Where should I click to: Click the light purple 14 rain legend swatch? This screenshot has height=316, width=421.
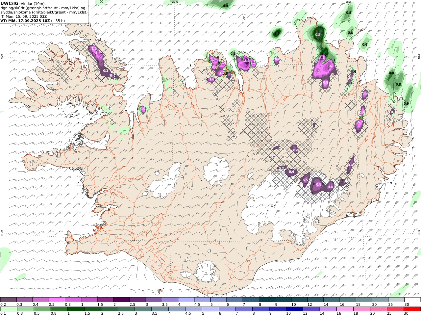click(328, 309)
